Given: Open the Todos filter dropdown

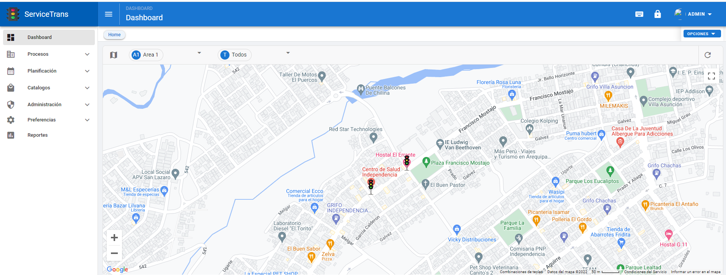Looking at the screenshot, I should [288, 53].
